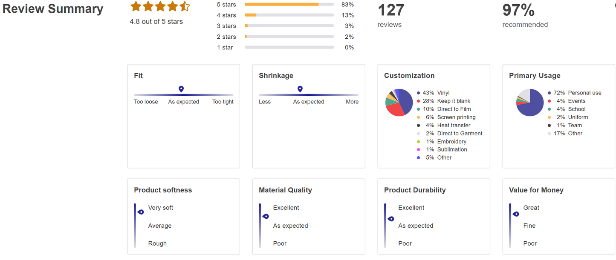616x260 pixels.
Task: Select the 5 stars rating bar
Action: coord(289,4)
